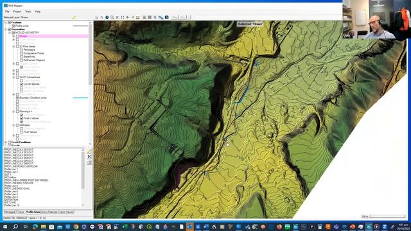Select the DETENTION profile line entry
411x231 pixels.
12,200
